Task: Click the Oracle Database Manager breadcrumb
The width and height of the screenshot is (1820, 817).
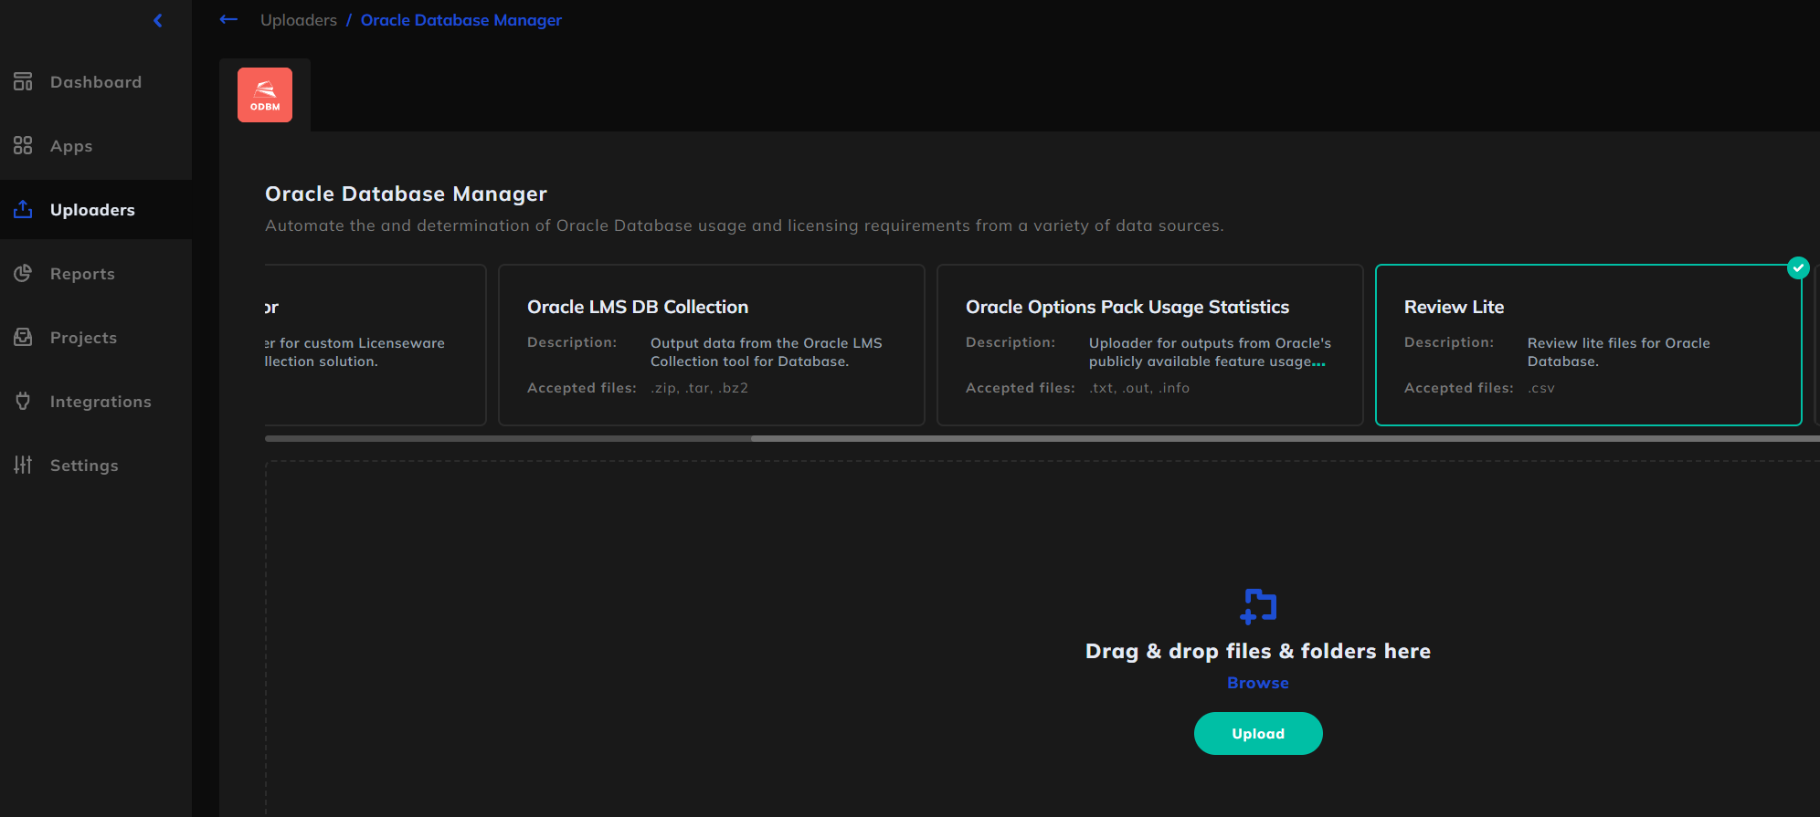Action: pos(460,20)
